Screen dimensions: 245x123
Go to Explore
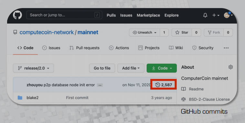tap(172, 15)
